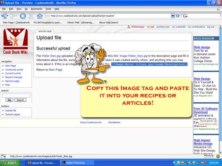Open 'Upload file' in the toolbox

[x=11, y=111]
